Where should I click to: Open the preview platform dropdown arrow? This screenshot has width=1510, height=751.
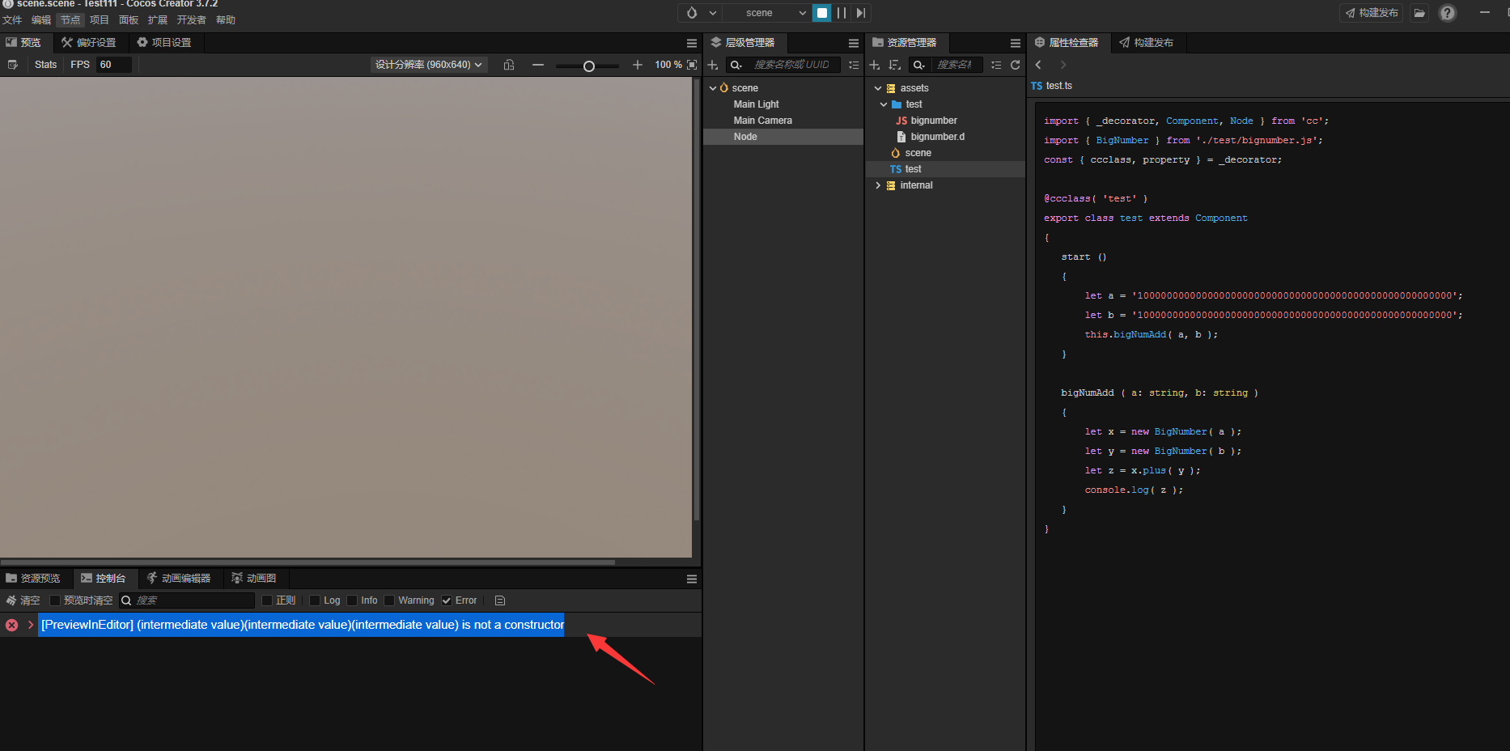713,13
